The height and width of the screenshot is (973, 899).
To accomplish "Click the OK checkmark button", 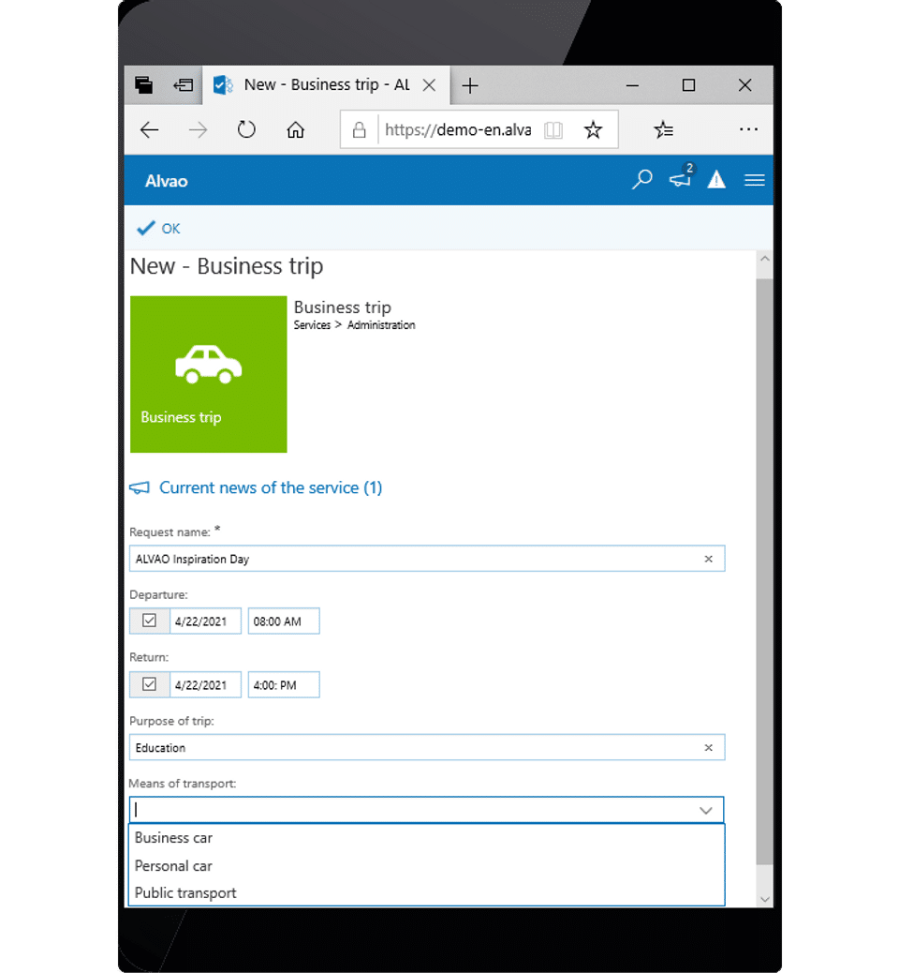I will tap(158, 229).
